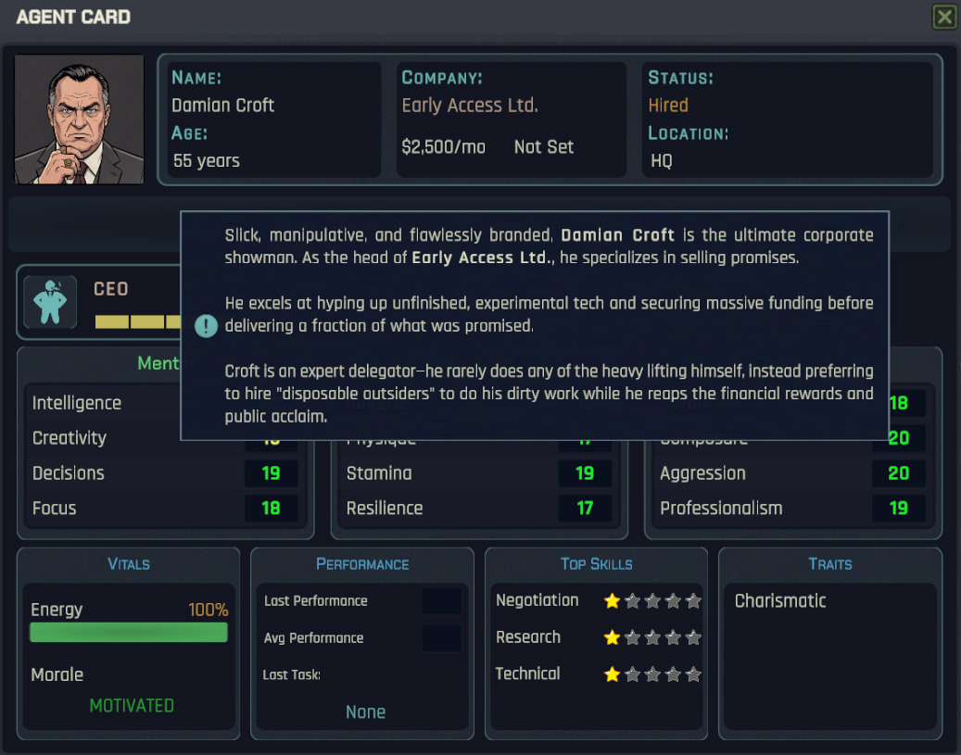961x755 pixels.
Task: Select the Charismatic trait
Action: (780, 600)
